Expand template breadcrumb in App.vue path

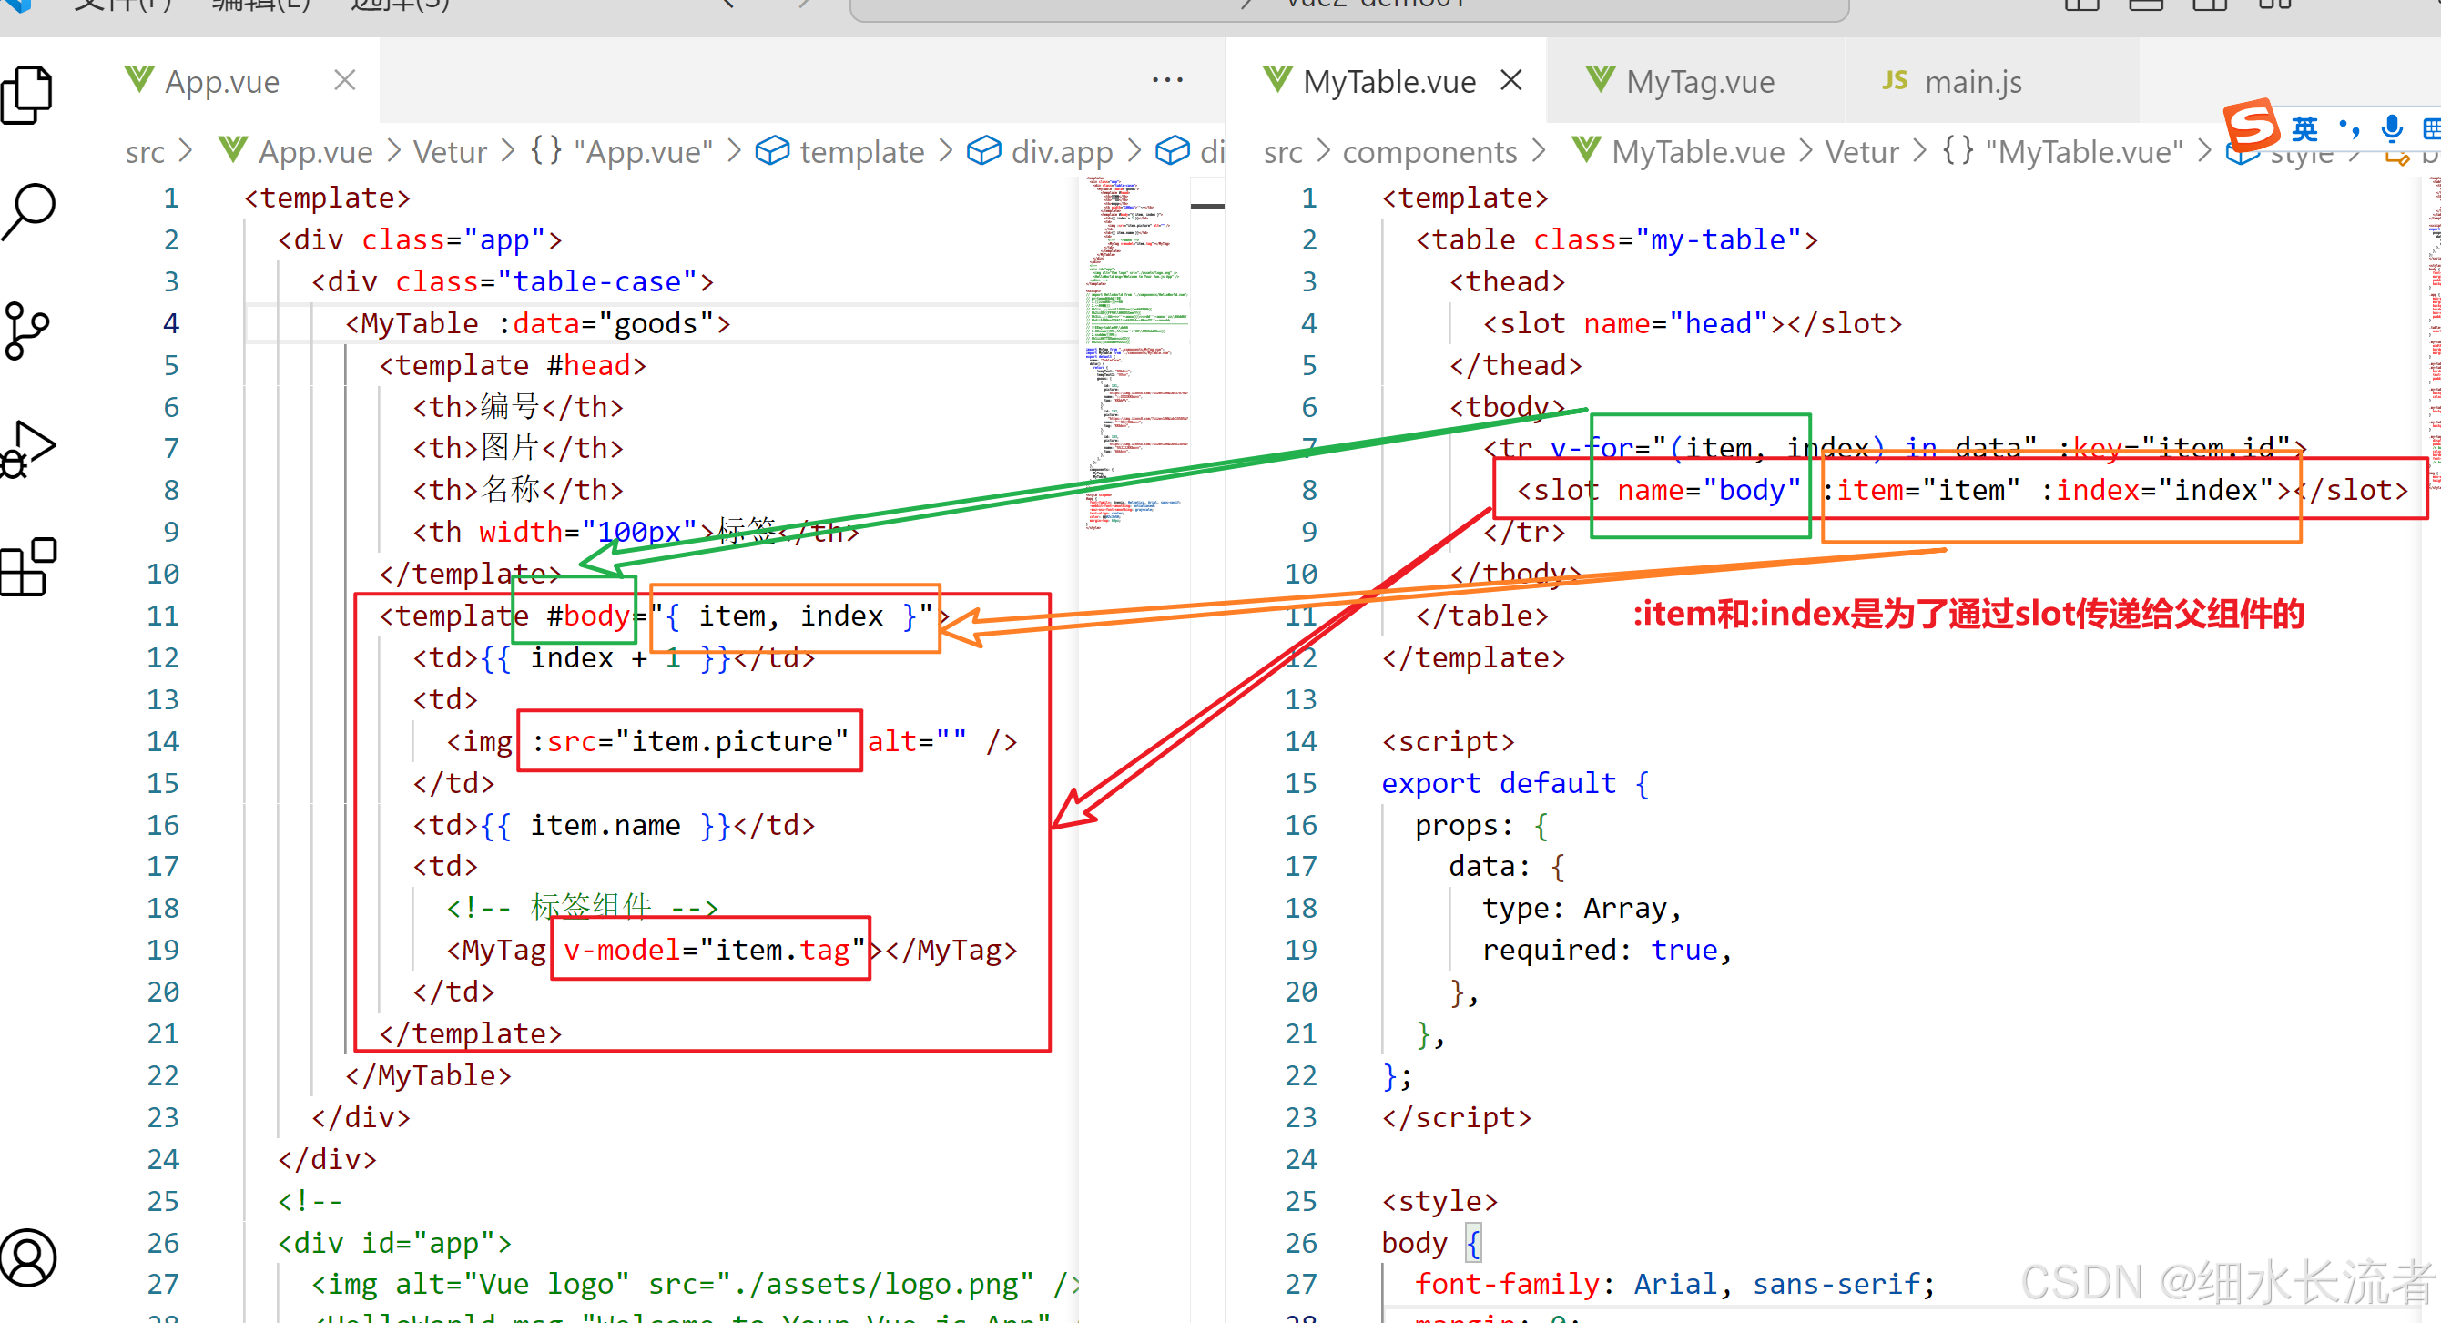click(860, 152)
